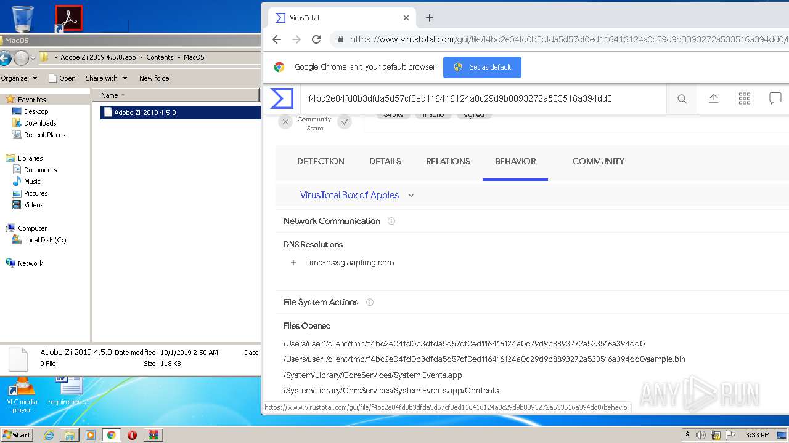Select Local Disk (C:)
789x443 pixels.
click(x=45, y=240)
